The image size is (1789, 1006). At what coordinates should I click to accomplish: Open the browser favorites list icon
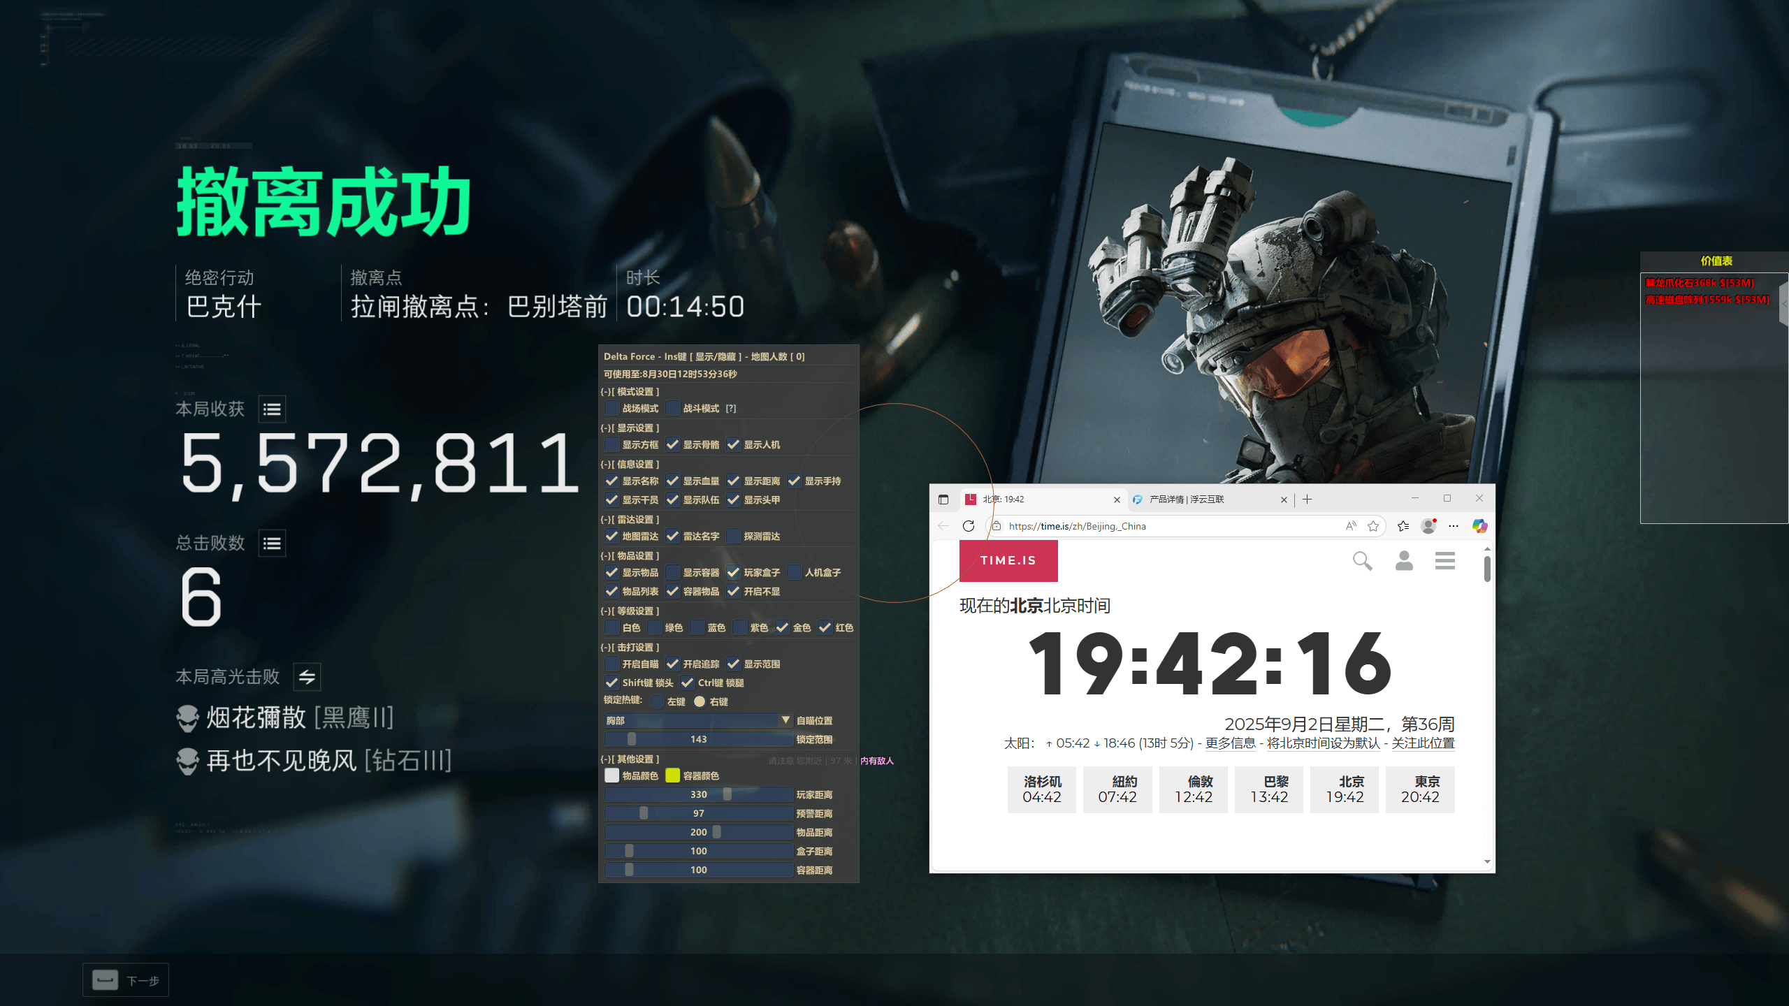1403,526
